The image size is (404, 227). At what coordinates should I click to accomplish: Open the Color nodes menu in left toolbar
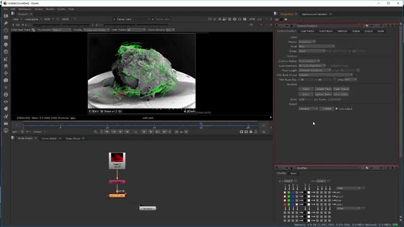pyautogui.click(x=6, y=45)
